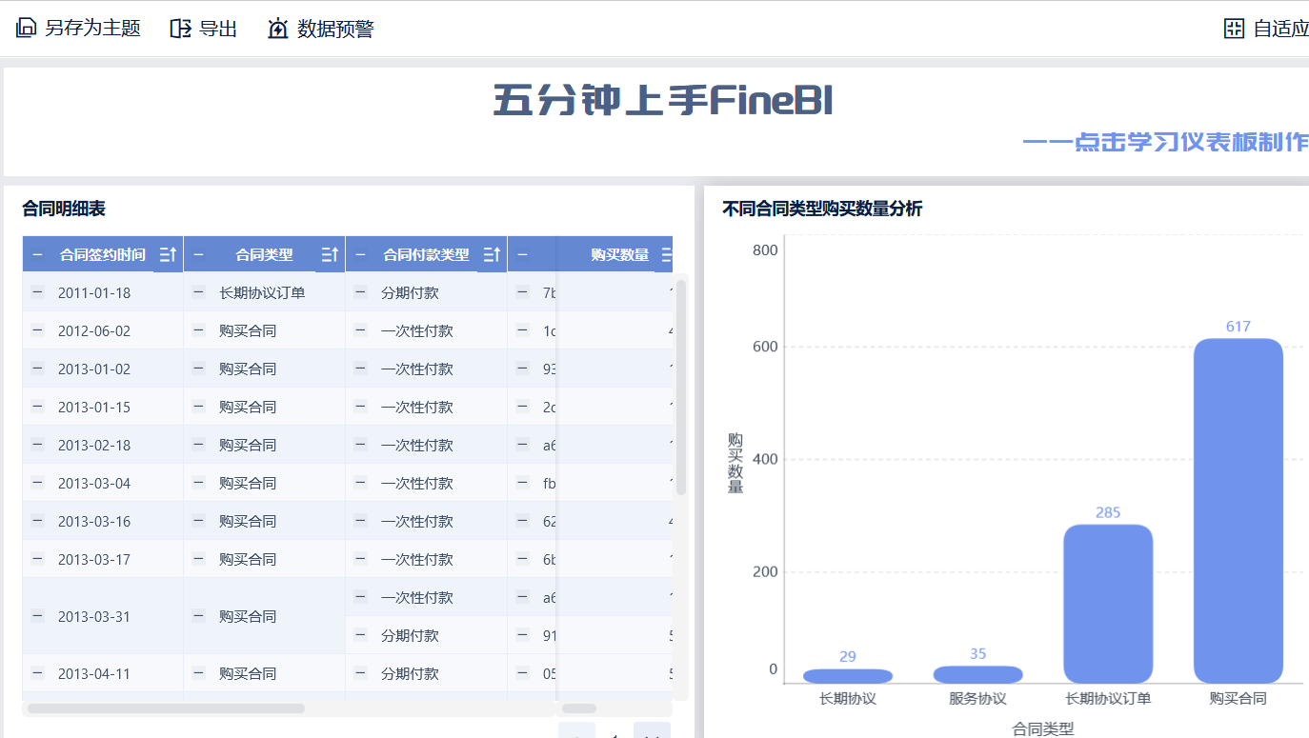Click the 617 data label above bar
Viewport: 1309px width, 738px height.
click(1239, 327)
